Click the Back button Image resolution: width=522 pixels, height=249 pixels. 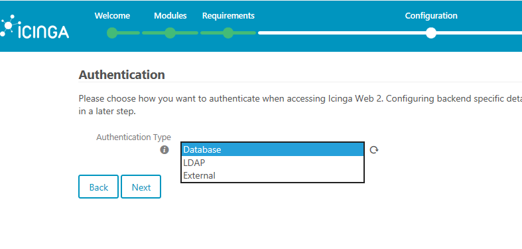click(x=99, y=187)
